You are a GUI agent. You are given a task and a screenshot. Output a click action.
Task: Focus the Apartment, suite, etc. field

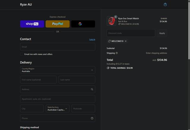tap(58, 99)
